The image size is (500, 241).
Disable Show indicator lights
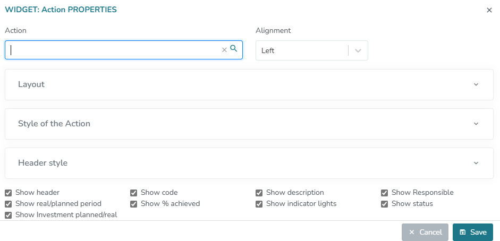click(259, 204)
